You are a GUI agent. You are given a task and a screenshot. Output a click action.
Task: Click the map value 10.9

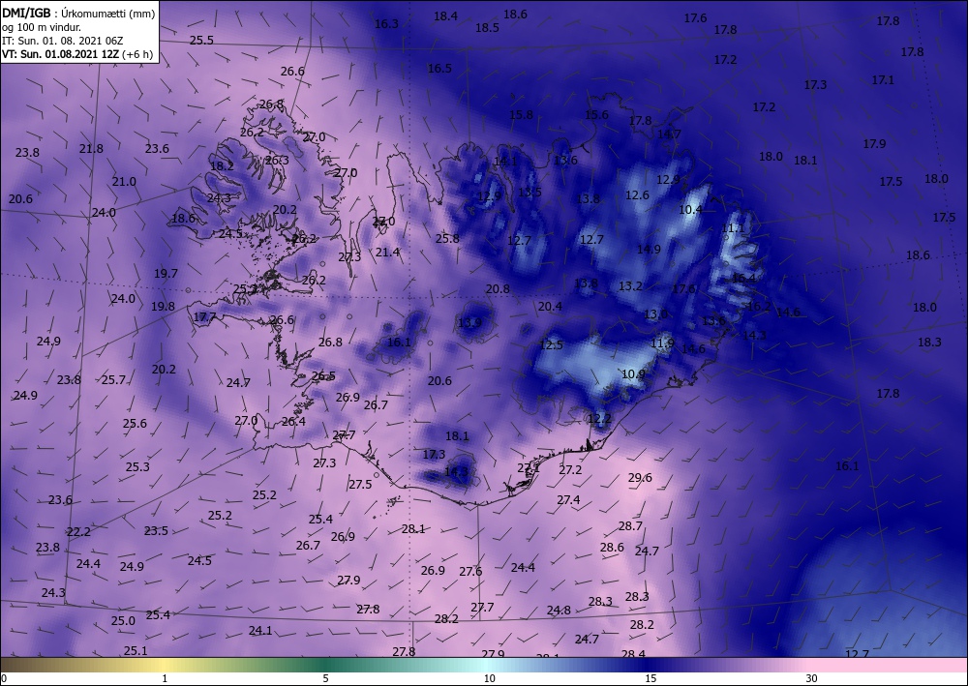click(x=633, y=374)
